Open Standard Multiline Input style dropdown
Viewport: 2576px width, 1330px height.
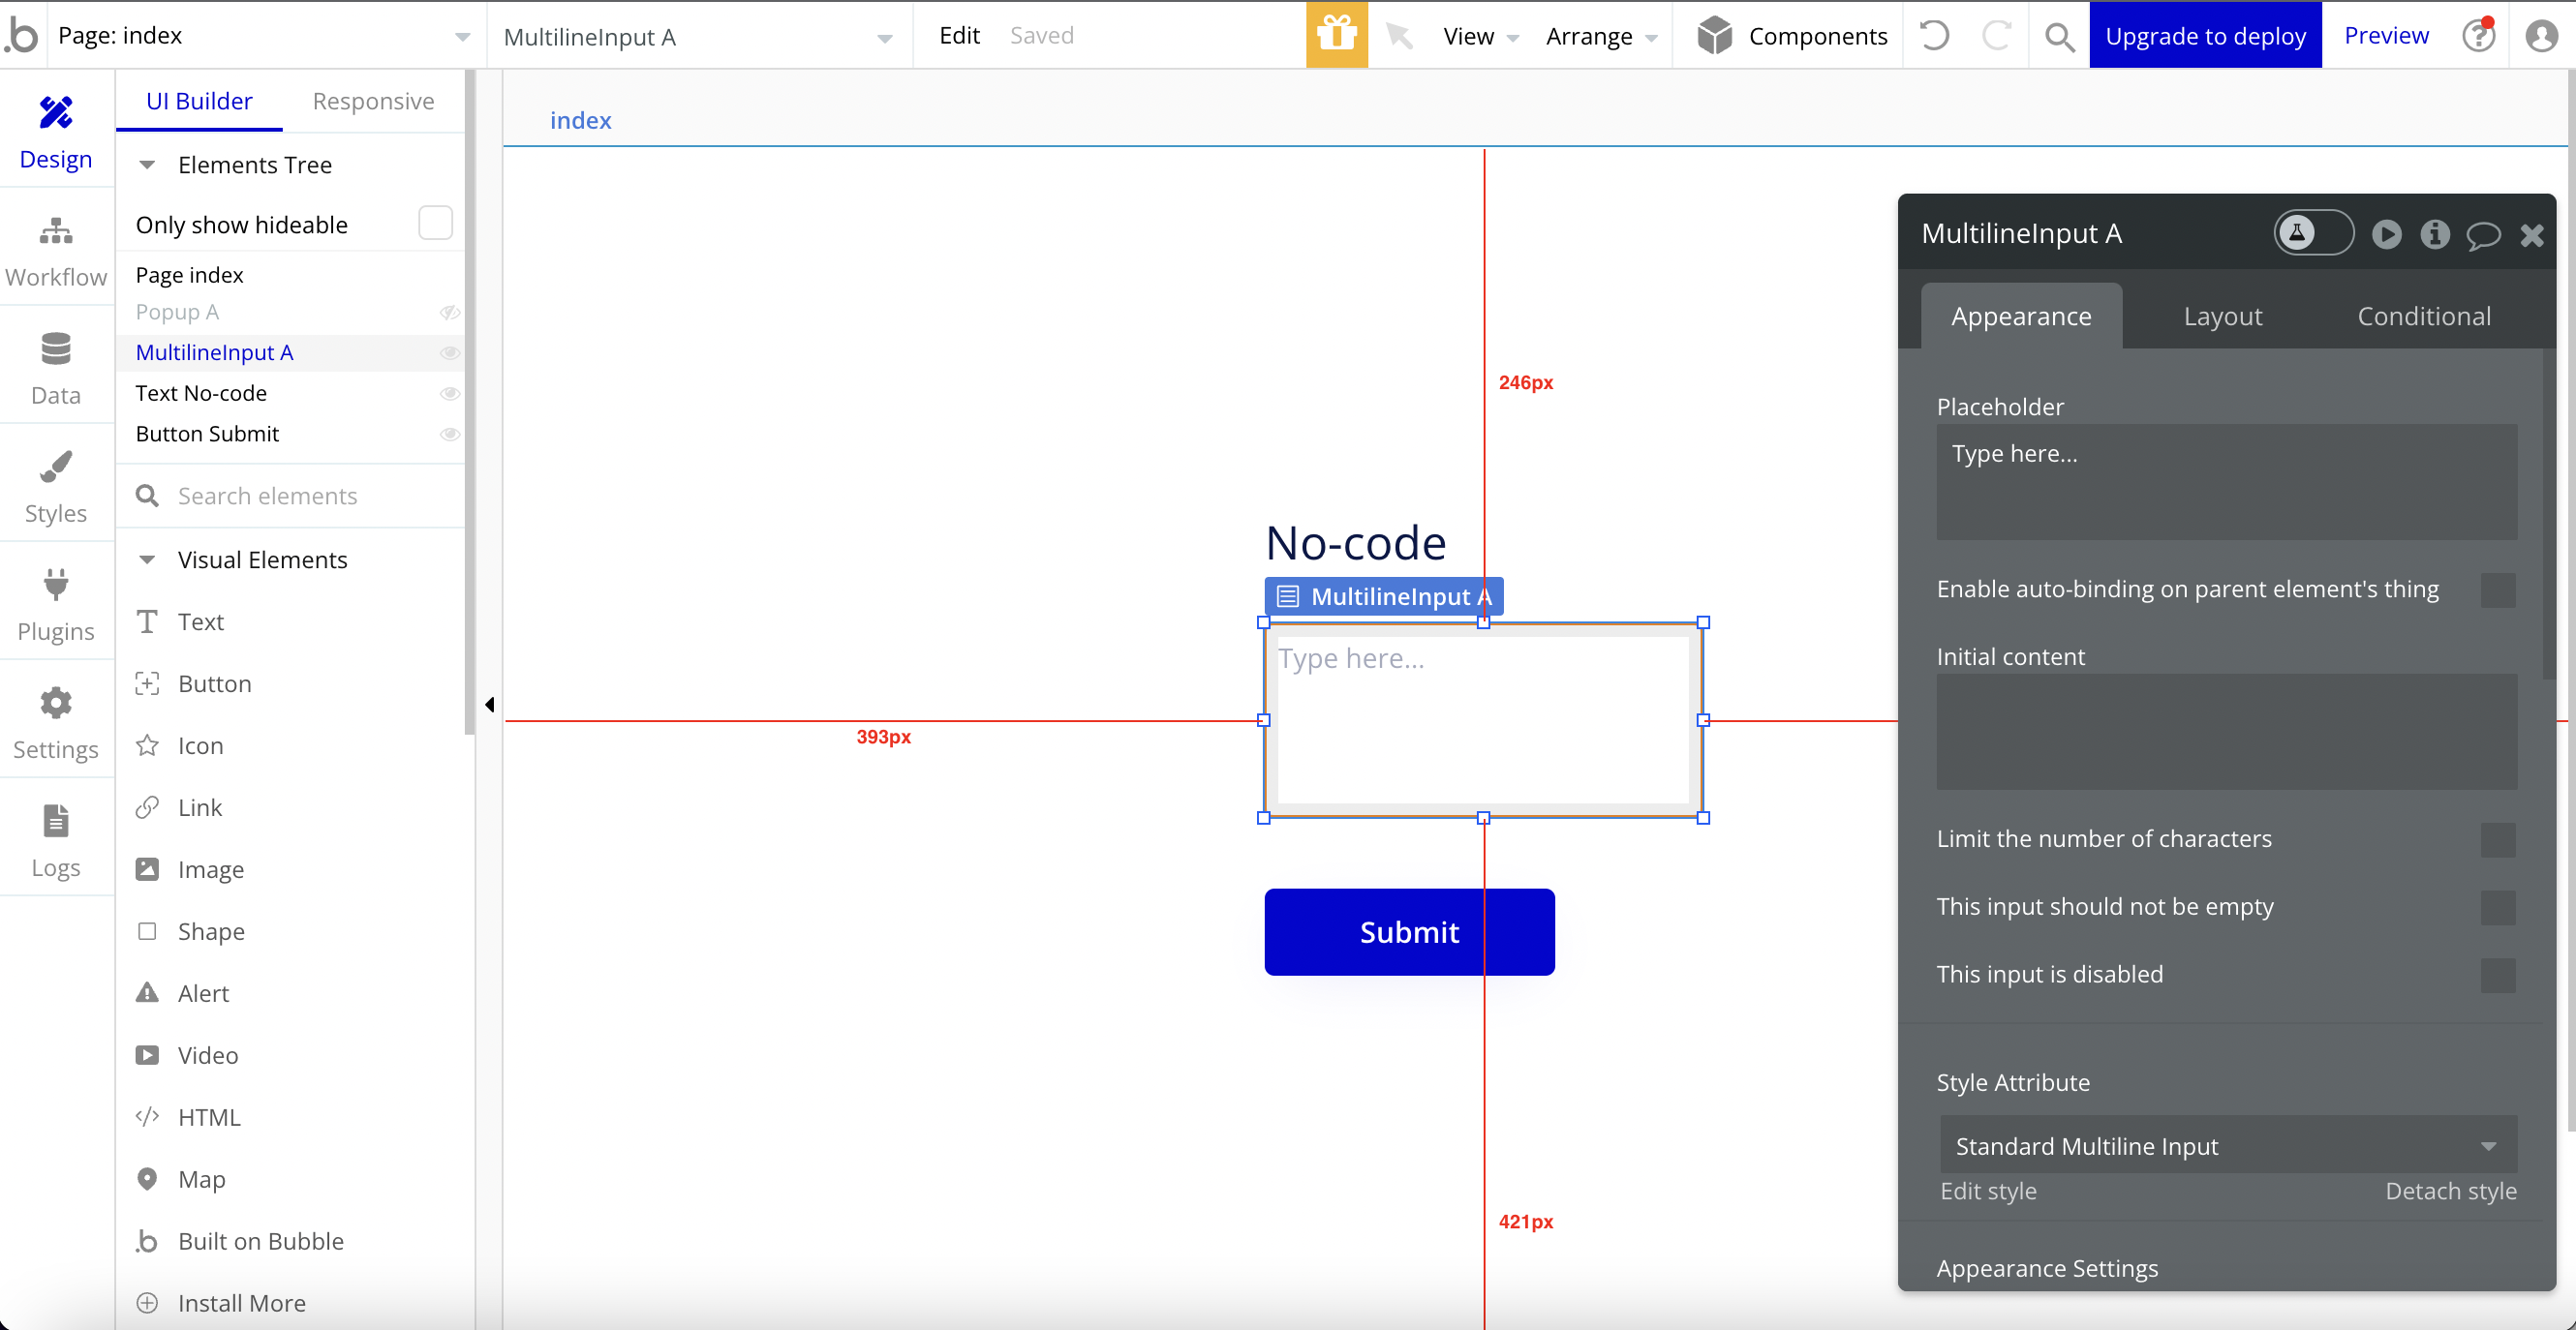[x=2227, y=1145]
